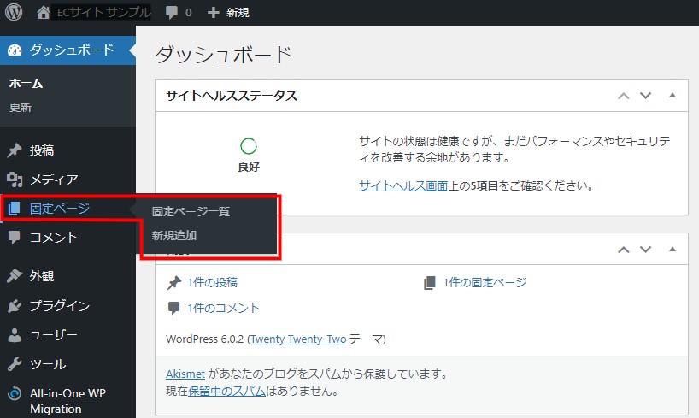Click the ＋新規 button in admin bar

[228, 13]
